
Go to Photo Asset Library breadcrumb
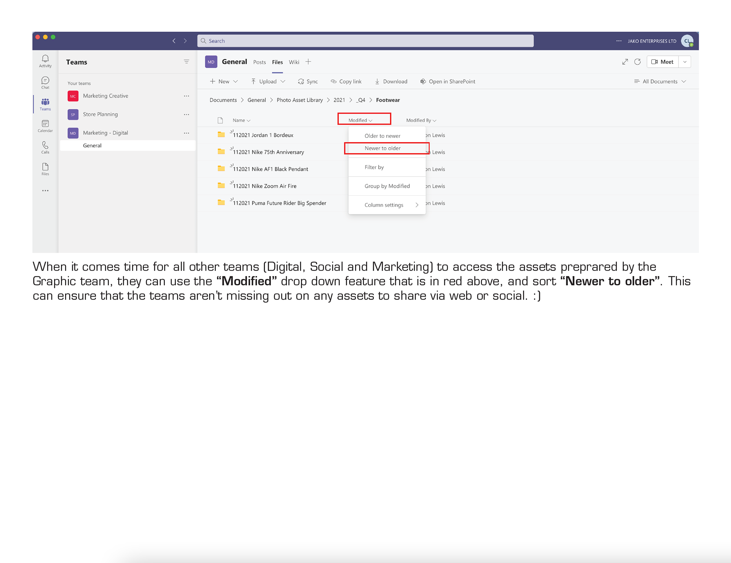click(x=300, y=100)
